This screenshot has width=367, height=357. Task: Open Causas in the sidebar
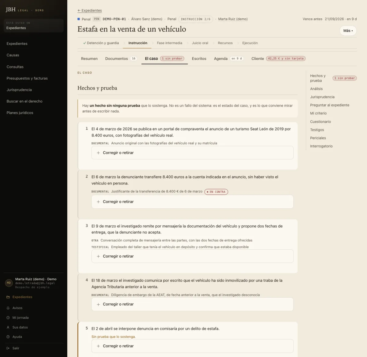point(13,55)
